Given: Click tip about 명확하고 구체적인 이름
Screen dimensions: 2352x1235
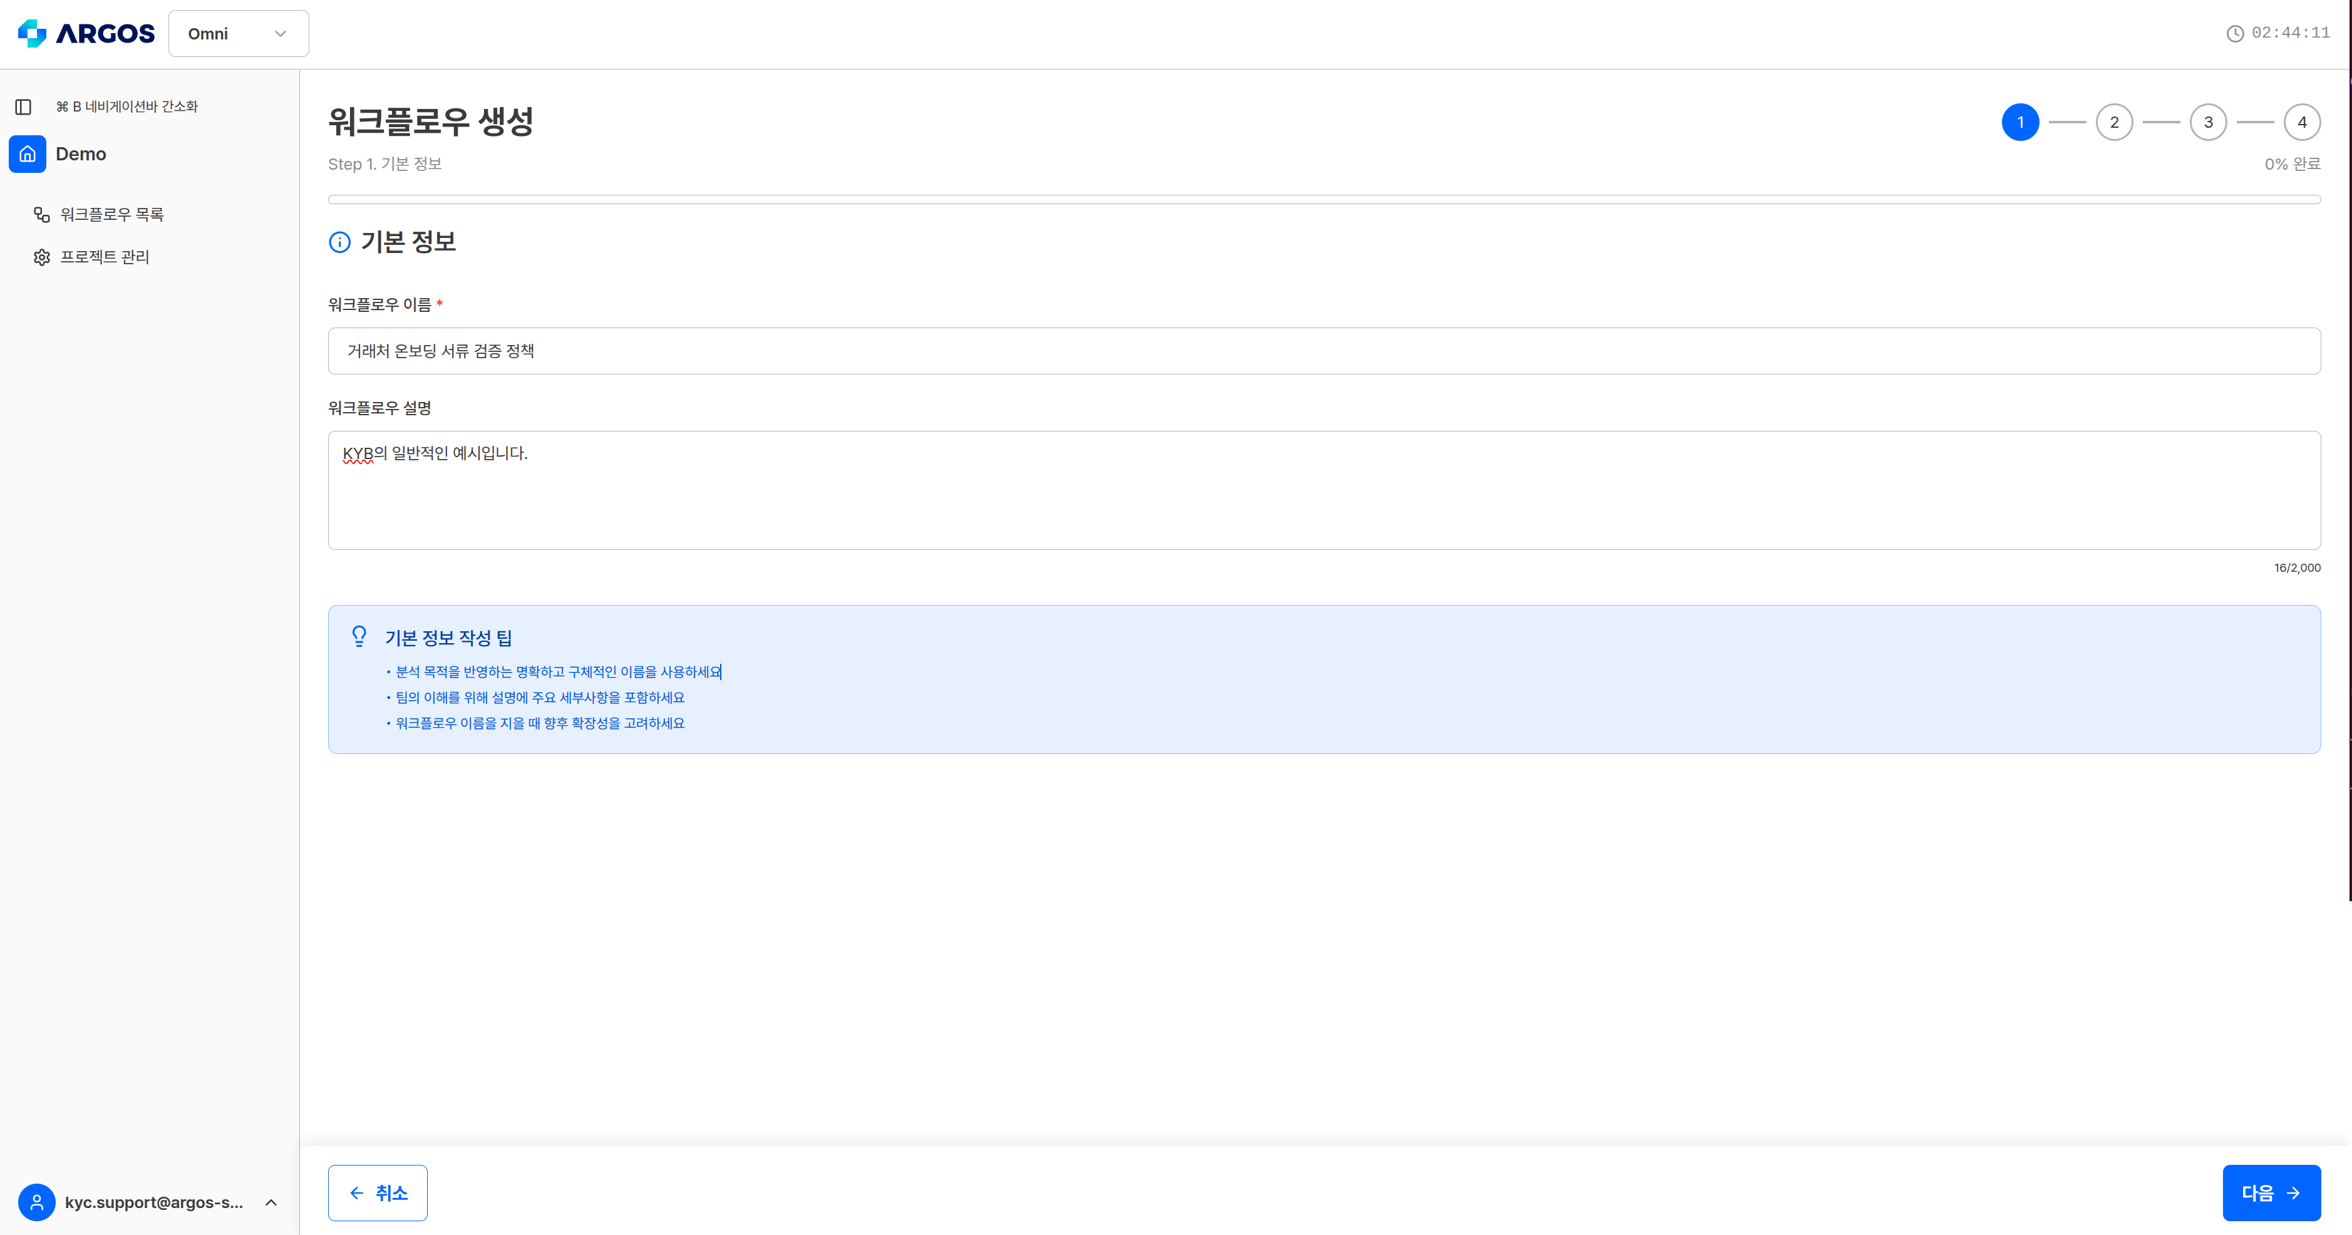Looking at the screenshot, I should tap(558, 671).
